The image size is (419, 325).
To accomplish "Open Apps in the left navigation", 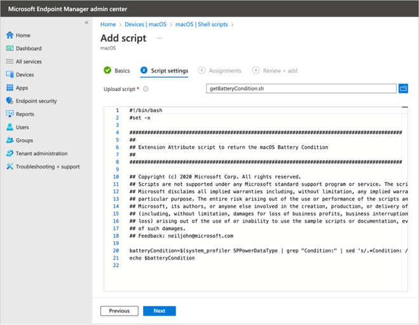I will [22, 88].
